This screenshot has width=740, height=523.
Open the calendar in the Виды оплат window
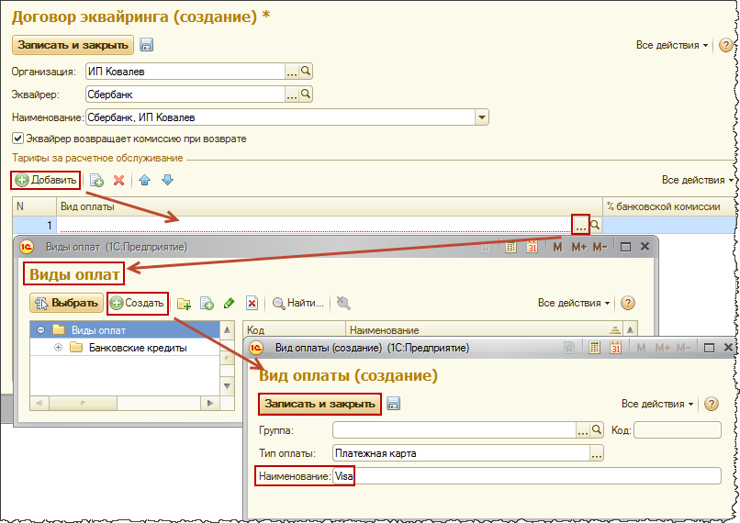pos(533,247)
